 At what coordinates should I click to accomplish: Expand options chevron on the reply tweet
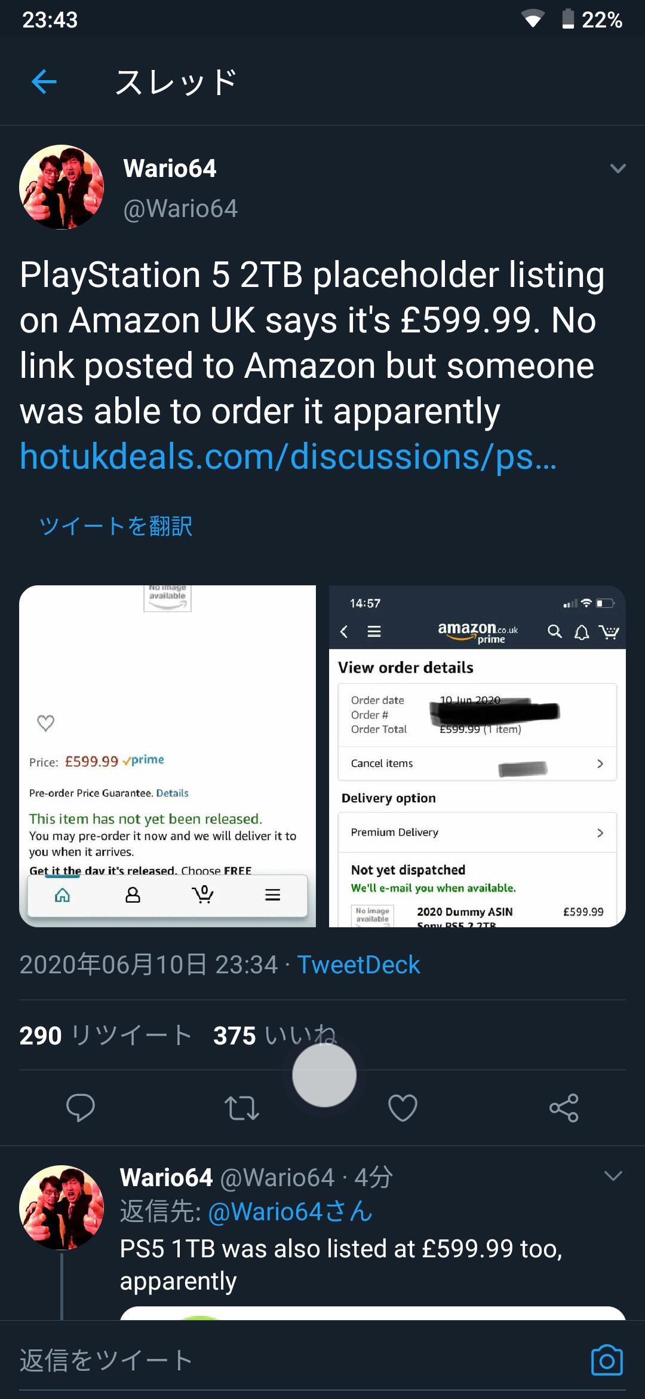(x=613, y=1176)
